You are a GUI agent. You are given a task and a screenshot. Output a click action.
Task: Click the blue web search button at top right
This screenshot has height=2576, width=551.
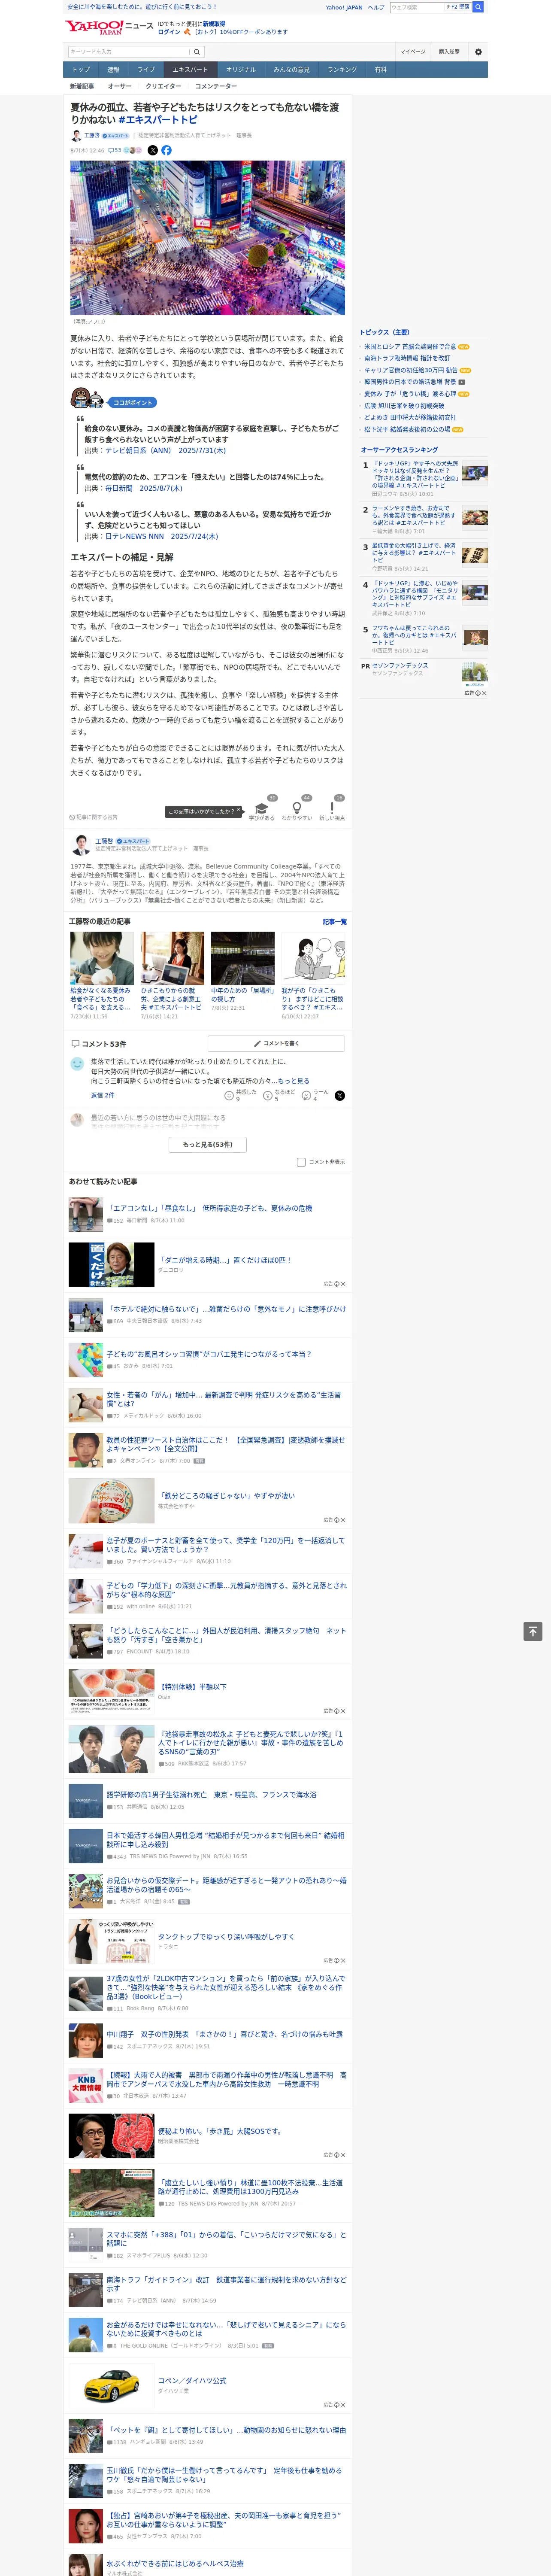pos(478,7)
